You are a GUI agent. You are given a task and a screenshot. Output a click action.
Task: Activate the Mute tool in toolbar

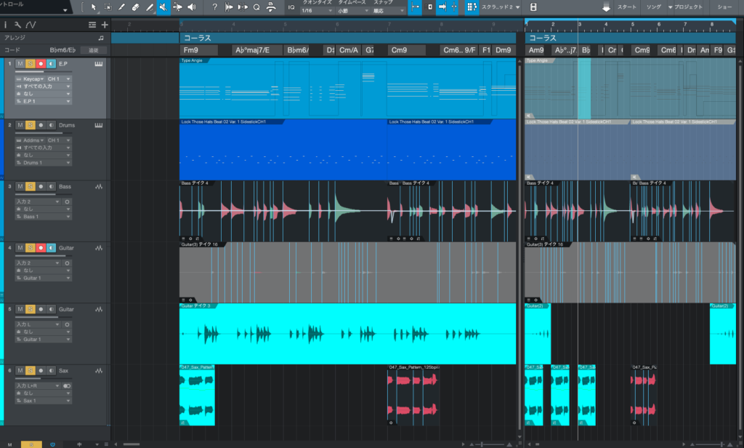pos(163,7)
